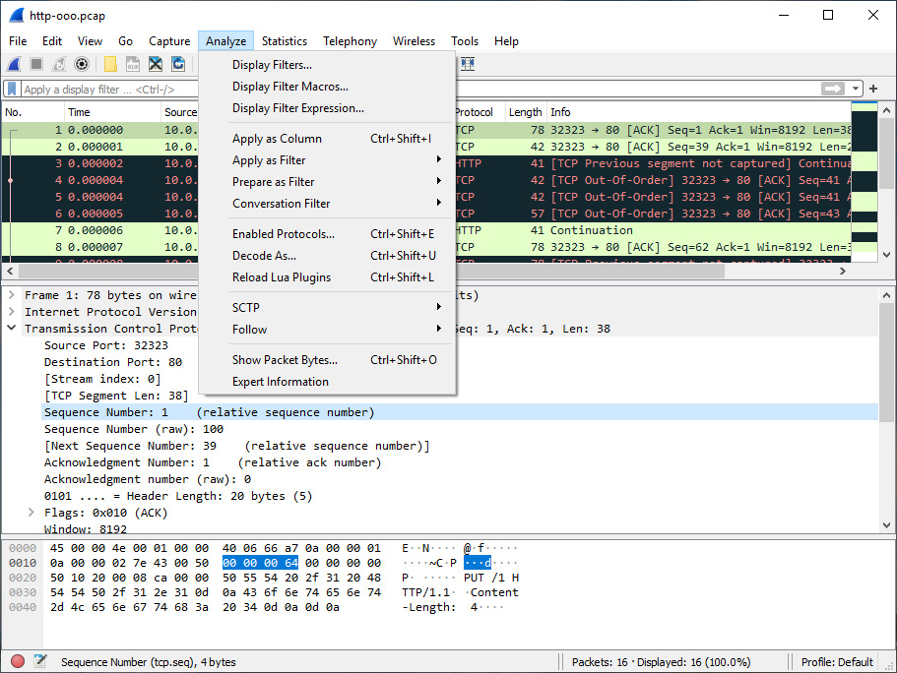Close the capture file with the X icon
897x673 pixels.
click(x=156, y=64)
